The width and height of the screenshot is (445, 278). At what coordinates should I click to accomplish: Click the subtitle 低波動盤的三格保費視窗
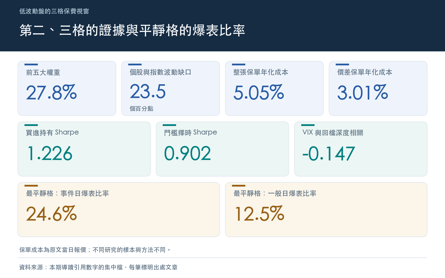pos(54,11)
